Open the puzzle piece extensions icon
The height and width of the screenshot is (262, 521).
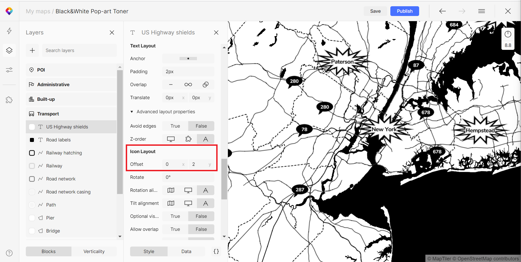tap(9, 100)
